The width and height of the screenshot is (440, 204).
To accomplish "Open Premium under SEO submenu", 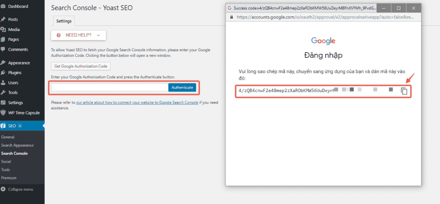I will (x=9, y=178).
